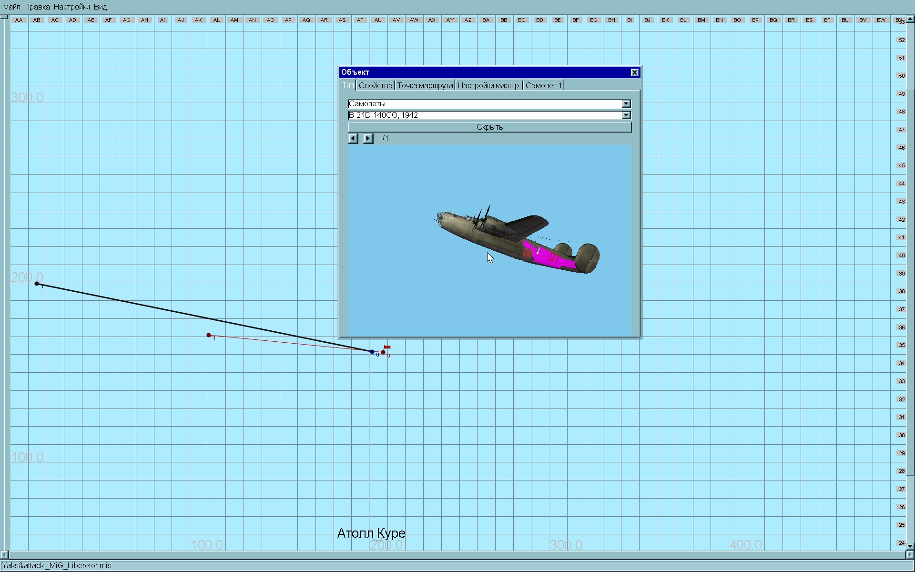Viewport: 915px width, 572px height.
Task: Click the next skin arrow button
Action: pos(368,139)
